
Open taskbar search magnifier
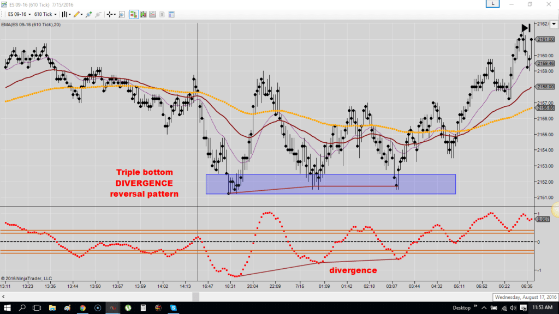point(22,307)
